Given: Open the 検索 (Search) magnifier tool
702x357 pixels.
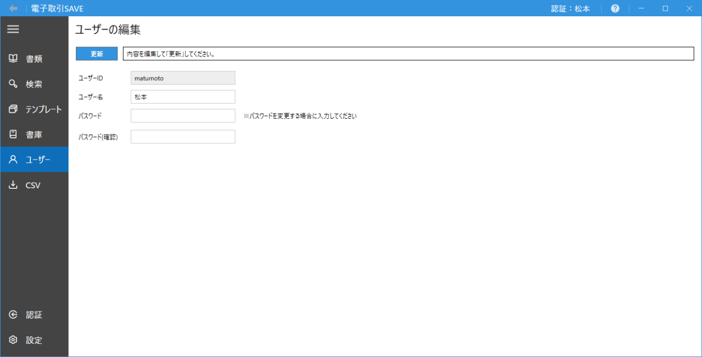Looking at the screenshot, I should [13, 84].
